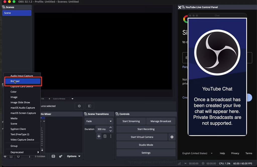Start the Virtual Camera
The image size is (257, 167).
[x=142, y=137]
